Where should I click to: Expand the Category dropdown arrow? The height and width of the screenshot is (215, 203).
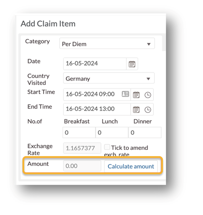(149, 44)
